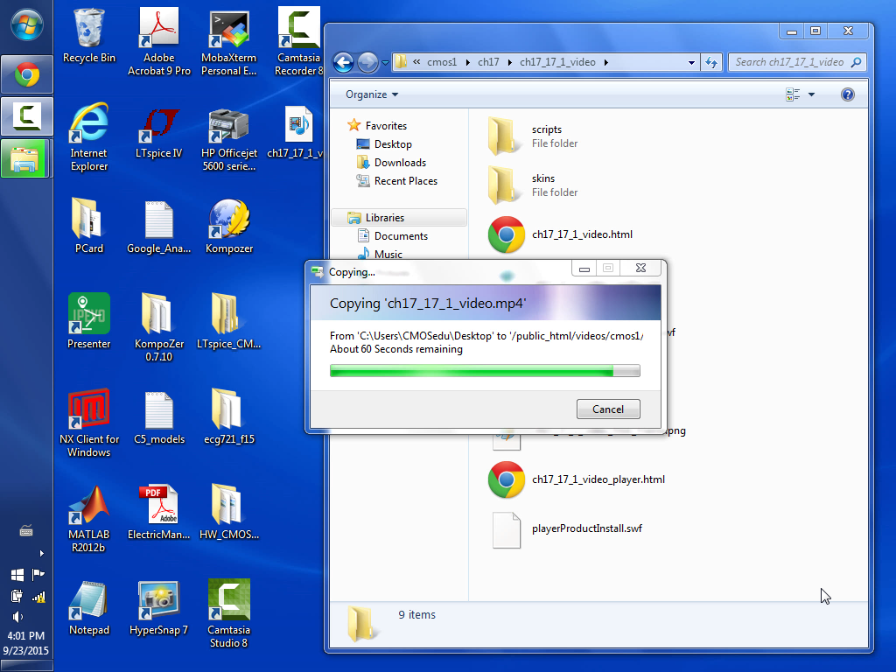Open the Action Center flag icon
Image resolution: width=896 pixels, height=672 pixels.
(38, 574)
